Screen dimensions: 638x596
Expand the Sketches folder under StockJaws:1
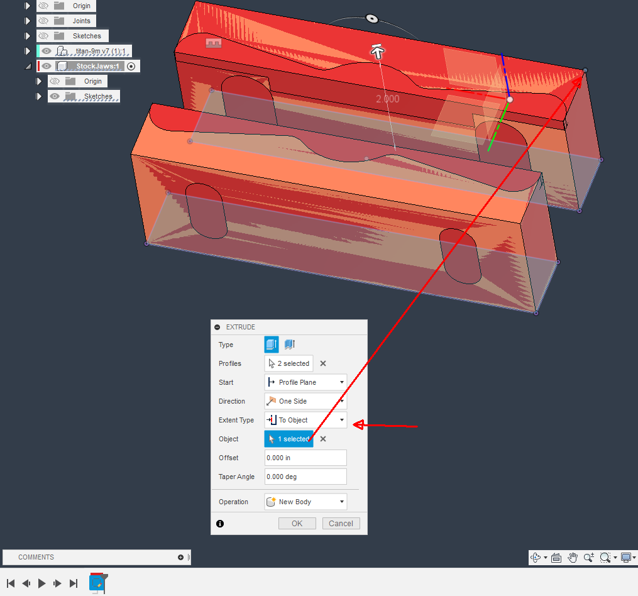[x=39, y=96]
